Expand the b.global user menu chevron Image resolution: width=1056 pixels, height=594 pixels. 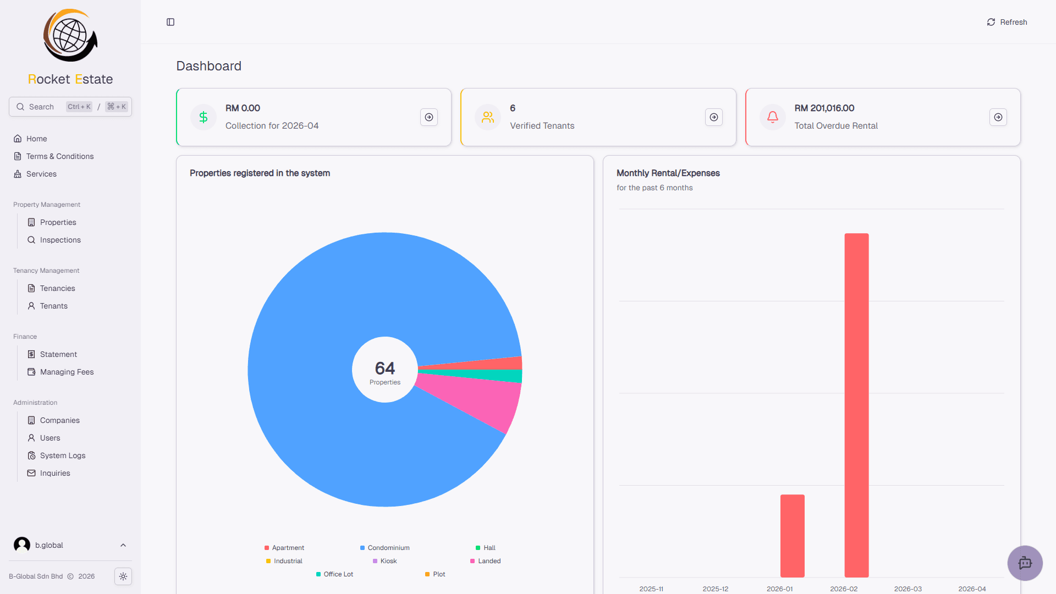coord(123,545)
